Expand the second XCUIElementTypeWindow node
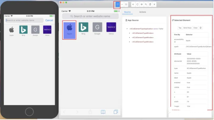The height and width of the screenshot is (120, 214). [130, 38]
